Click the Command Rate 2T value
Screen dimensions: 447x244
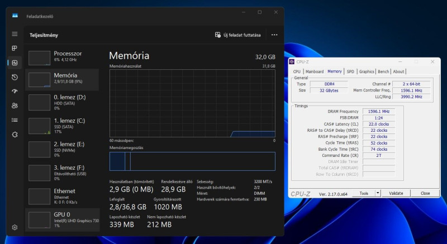[x=379, y=155]
